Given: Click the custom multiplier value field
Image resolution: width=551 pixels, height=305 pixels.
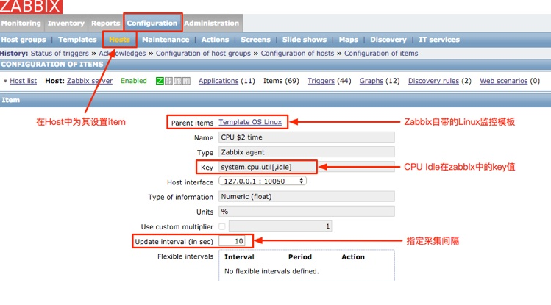Looking at the screenshot, I should [x=280, y=226].
